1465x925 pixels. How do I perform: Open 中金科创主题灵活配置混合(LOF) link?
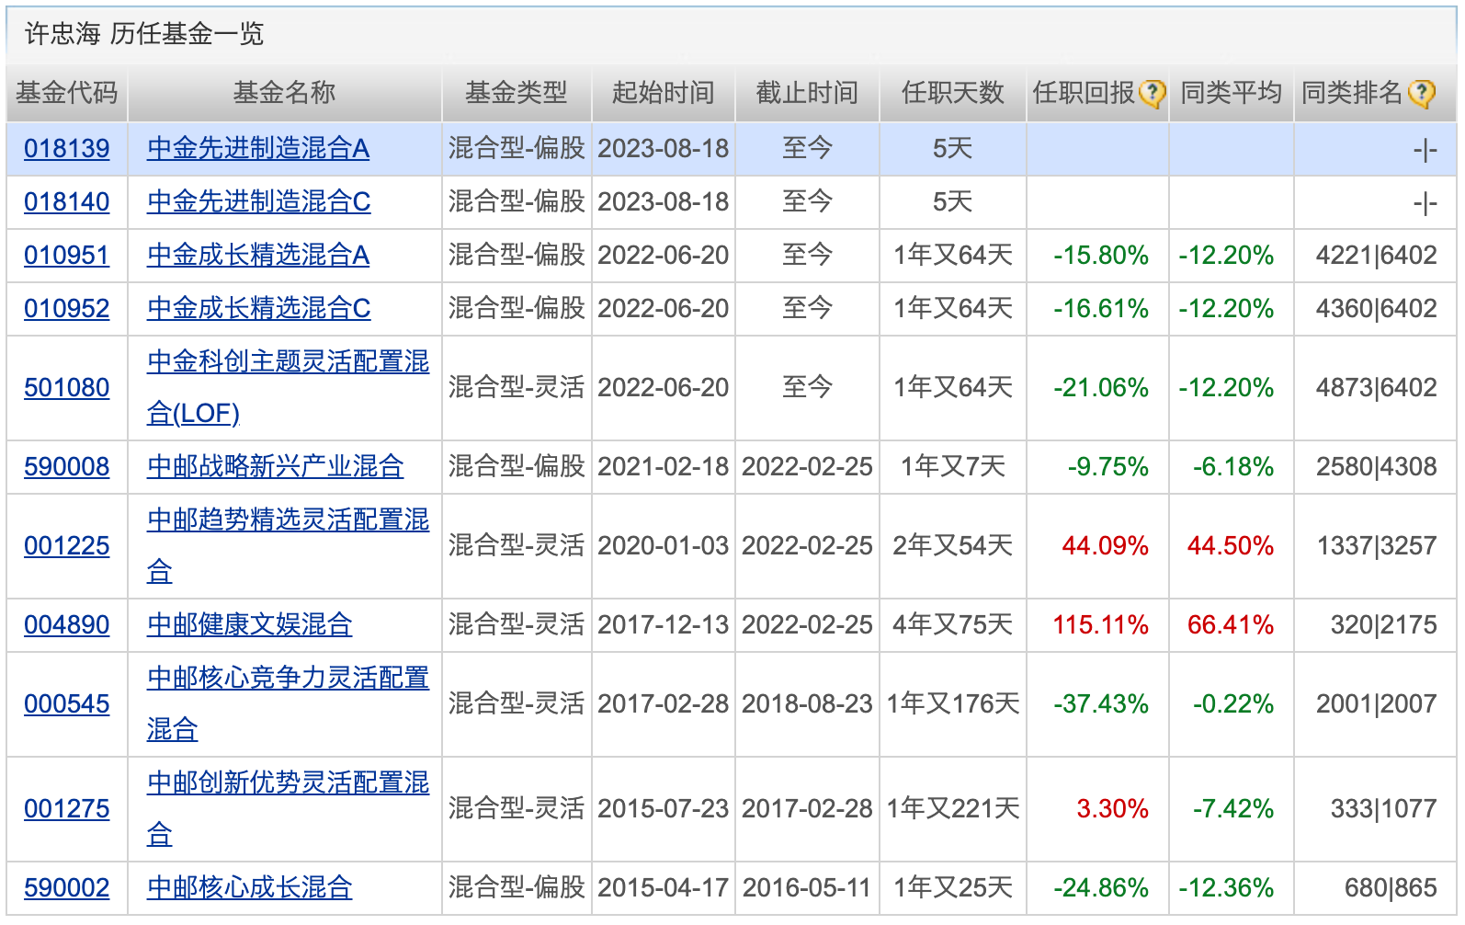click(x=288, y=388)
